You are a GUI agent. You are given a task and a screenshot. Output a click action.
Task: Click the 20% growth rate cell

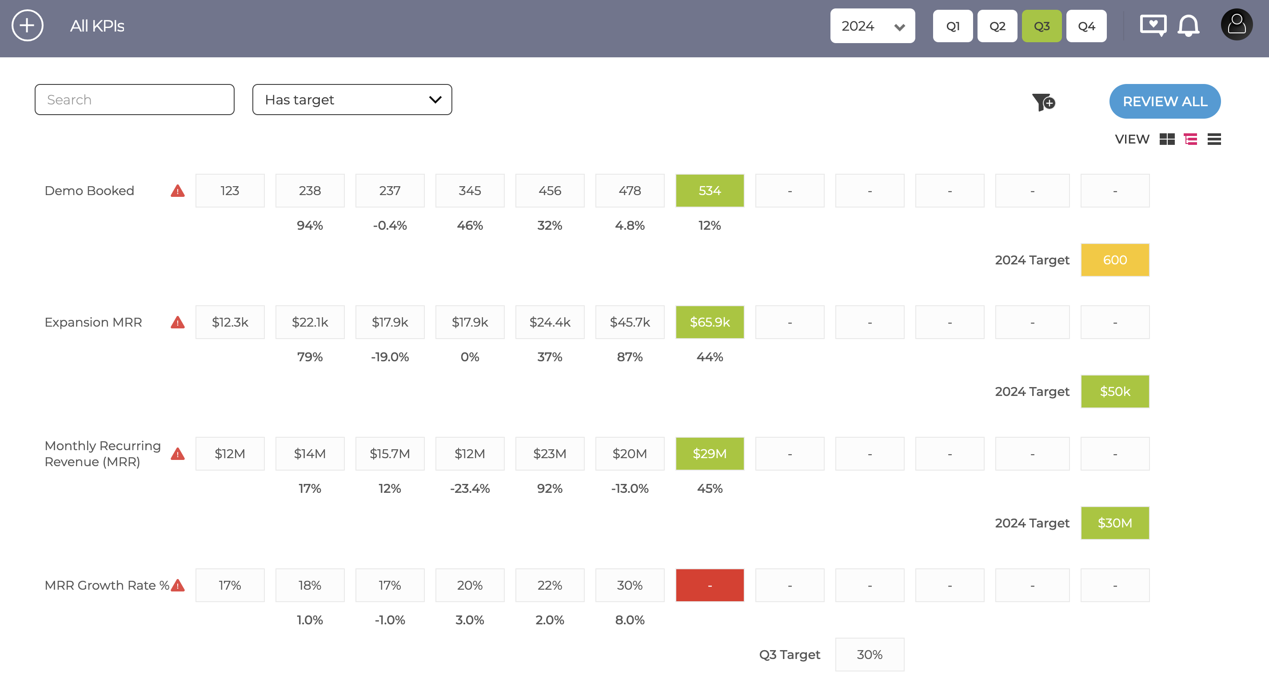point(470,586)
